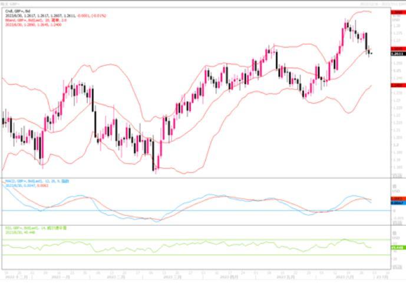Click the blue MACD zero line
This screenshot has height=283, width=406.
[x=177, y=210]
